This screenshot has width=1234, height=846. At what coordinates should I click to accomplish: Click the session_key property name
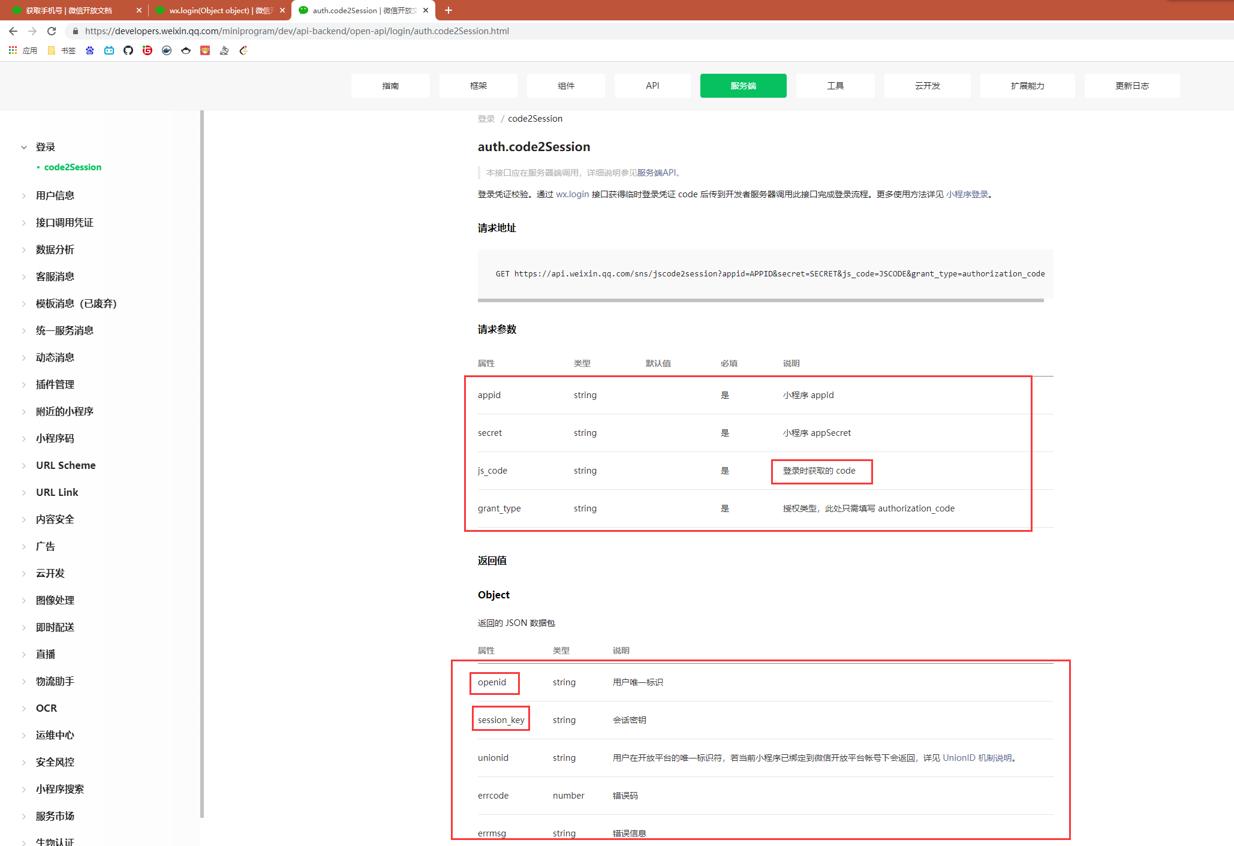501,720
